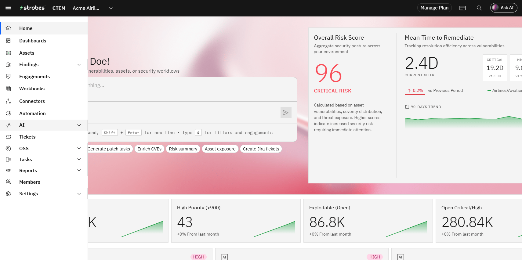Screen dimensions: 522x260
Task: Click the Workbooks table icon
Action: (8, 88)
